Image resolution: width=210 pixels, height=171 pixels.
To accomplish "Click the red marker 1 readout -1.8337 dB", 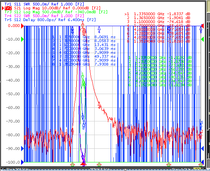I will [179, 14].
